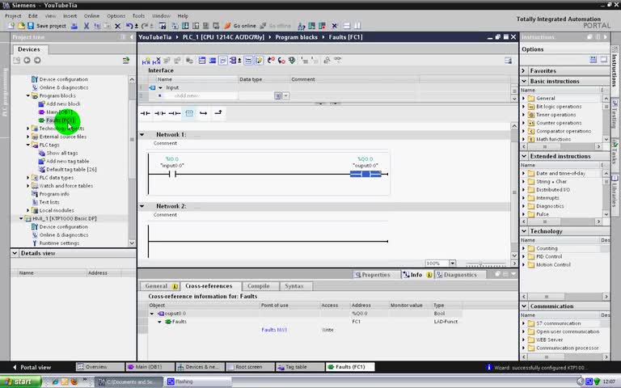621x388 pixels.
Task: Collapse the Extended instructions section
Action: click(524, 156)
